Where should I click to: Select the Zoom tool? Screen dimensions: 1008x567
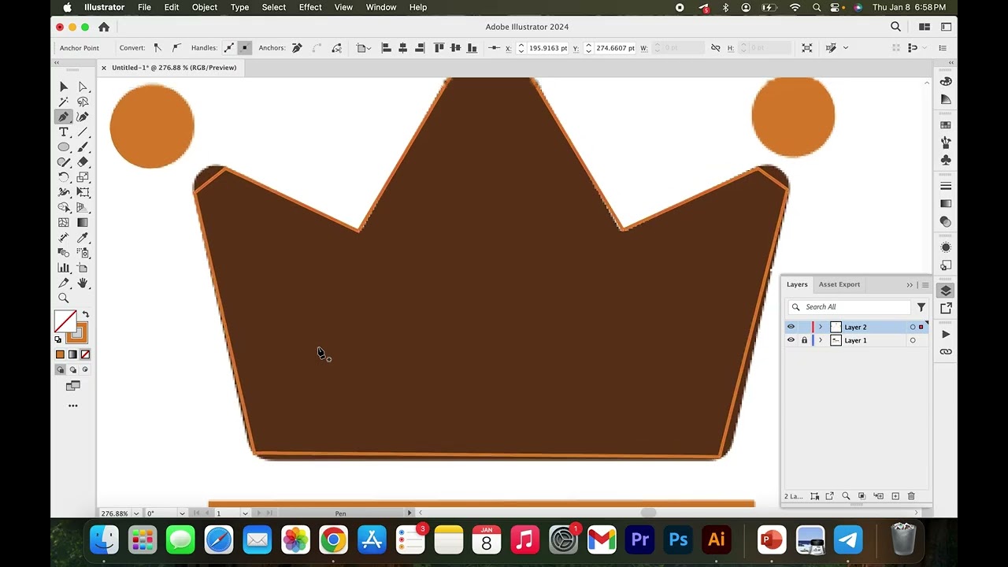64,298
